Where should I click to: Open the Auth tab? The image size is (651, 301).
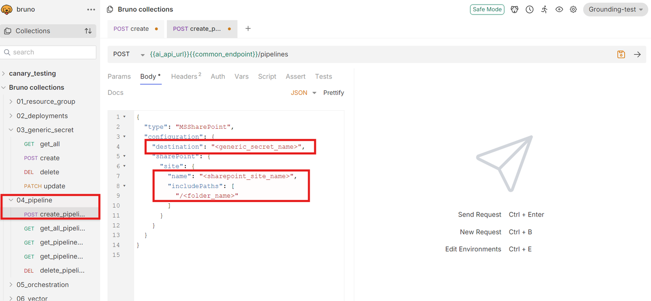click(x=218, y=76)
